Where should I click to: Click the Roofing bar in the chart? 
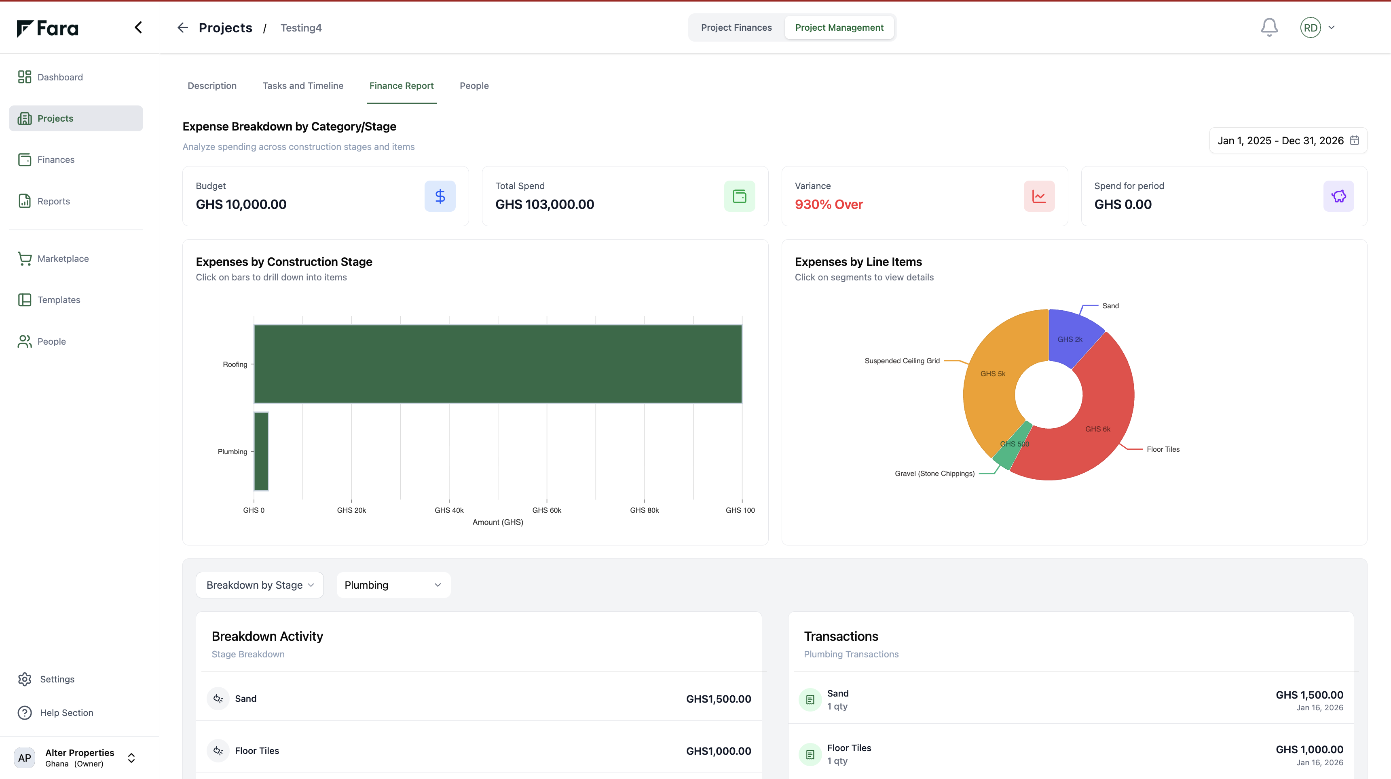click(498, 364)
